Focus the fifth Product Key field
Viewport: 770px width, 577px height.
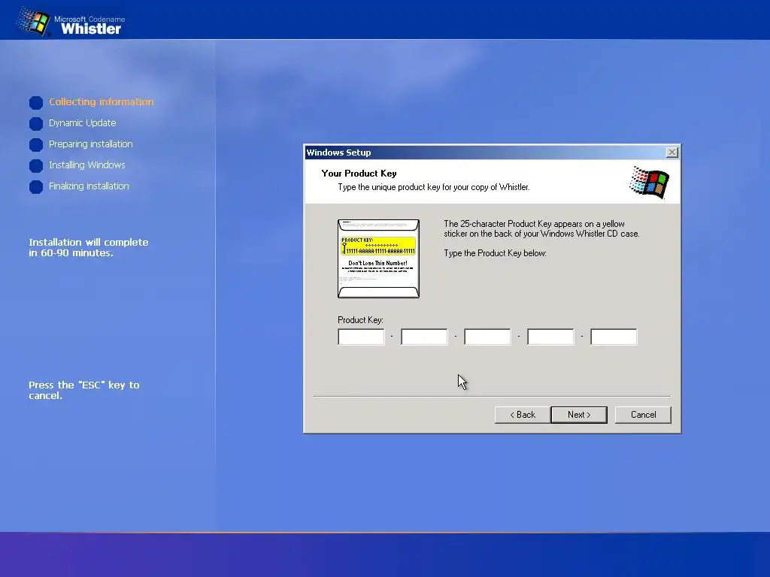pyautogui.click(x=614, y=337)
